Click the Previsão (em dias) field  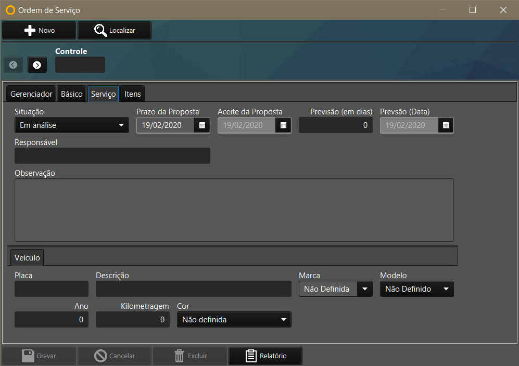click(x=336, y=125)
